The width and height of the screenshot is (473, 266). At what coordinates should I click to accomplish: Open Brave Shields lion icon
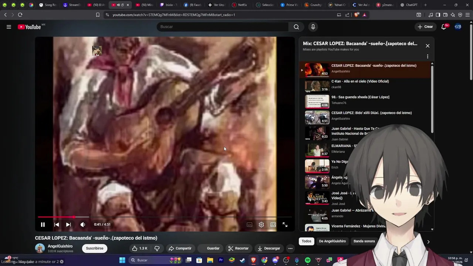[356, 15]
